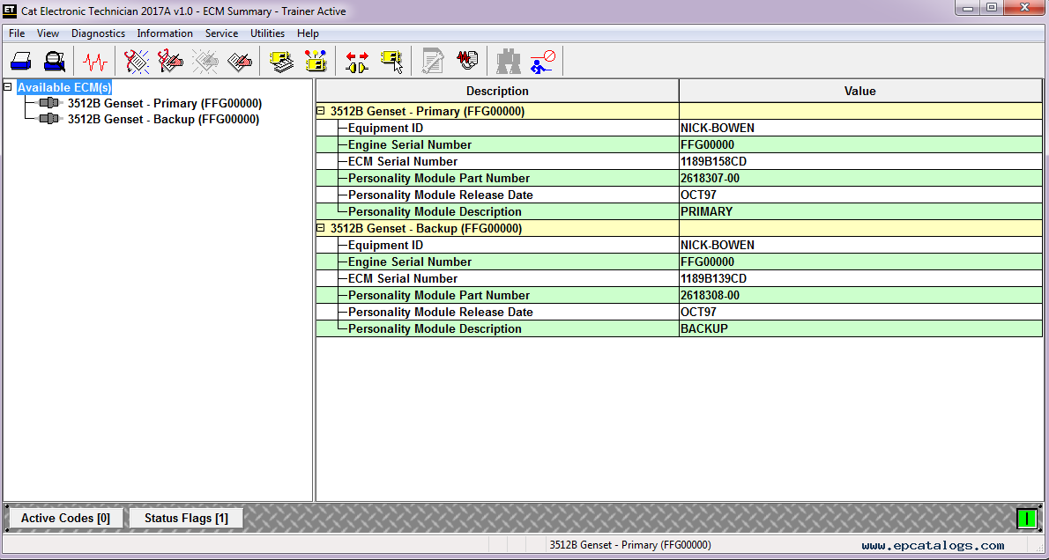Click the connector icon beside Primary ECM
The image size is (1049, 560).
tap(51, 103)
